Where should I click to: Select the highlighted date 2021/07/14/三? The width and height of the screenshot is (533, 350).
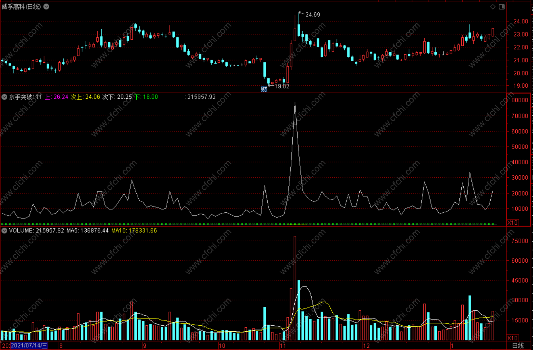point(29,345)
